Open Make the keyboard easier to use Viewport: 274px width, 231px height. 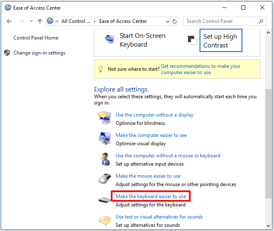(151, 196)
